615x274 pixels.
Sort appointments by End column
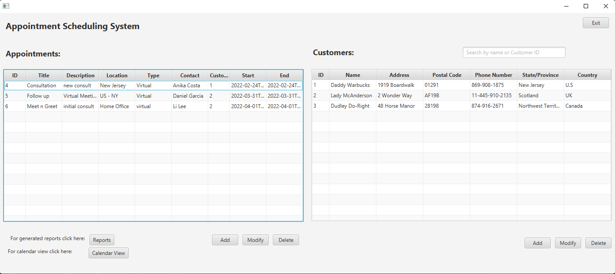coord(284,76)
